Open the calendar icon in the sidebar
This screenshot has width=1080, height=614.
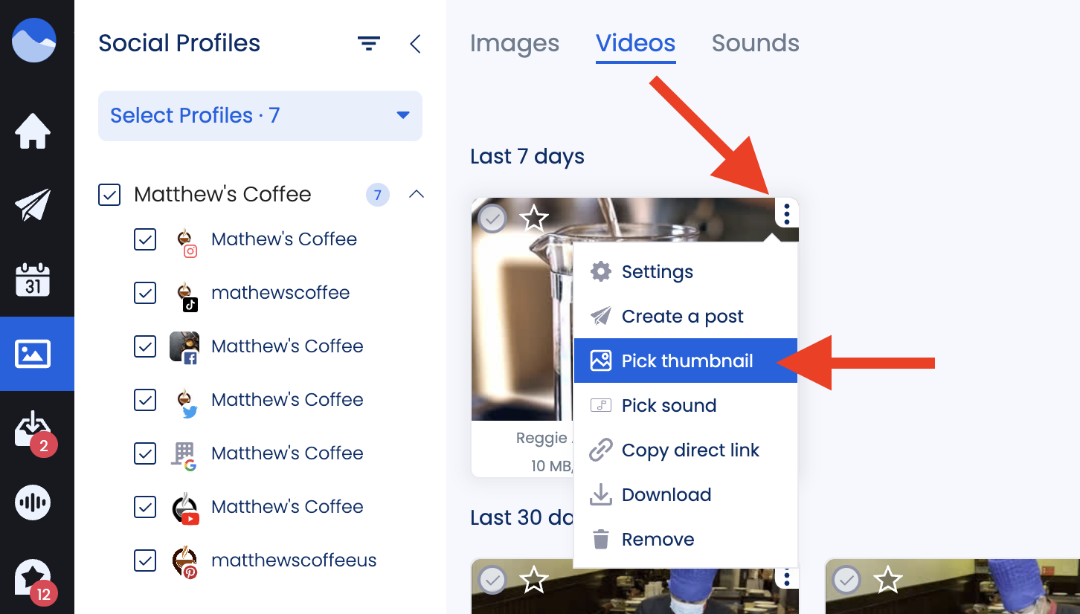click(33, 279)
